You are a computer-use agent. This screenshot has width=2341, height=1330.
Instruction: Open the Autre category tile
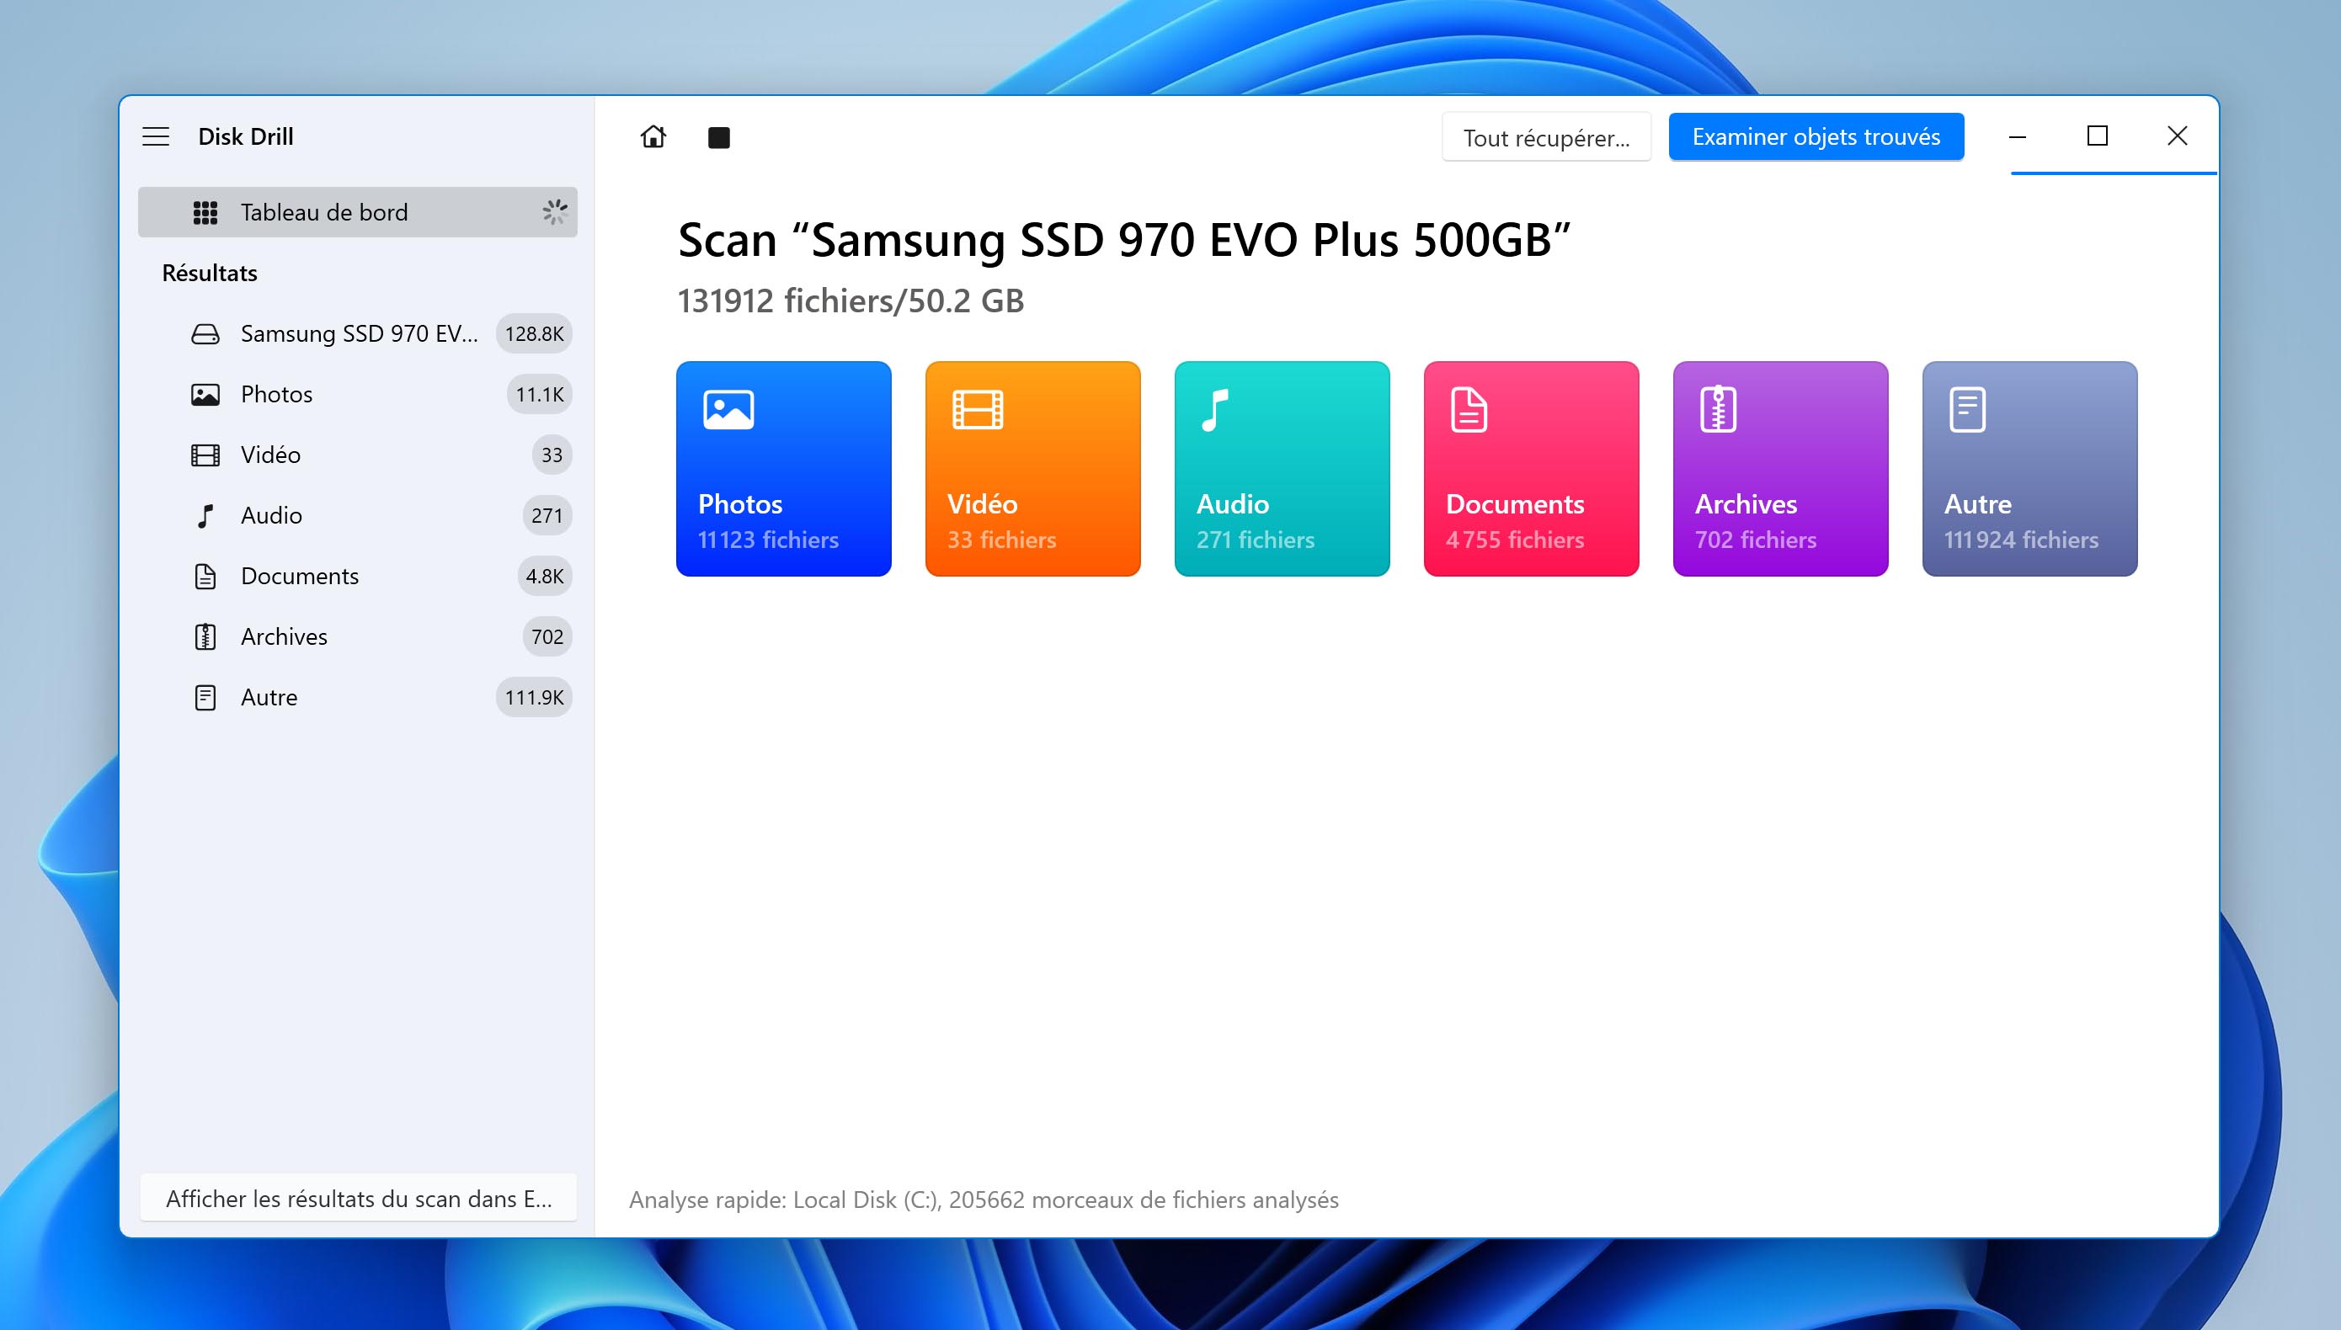pyautogui.click(x=2029, y=469)
